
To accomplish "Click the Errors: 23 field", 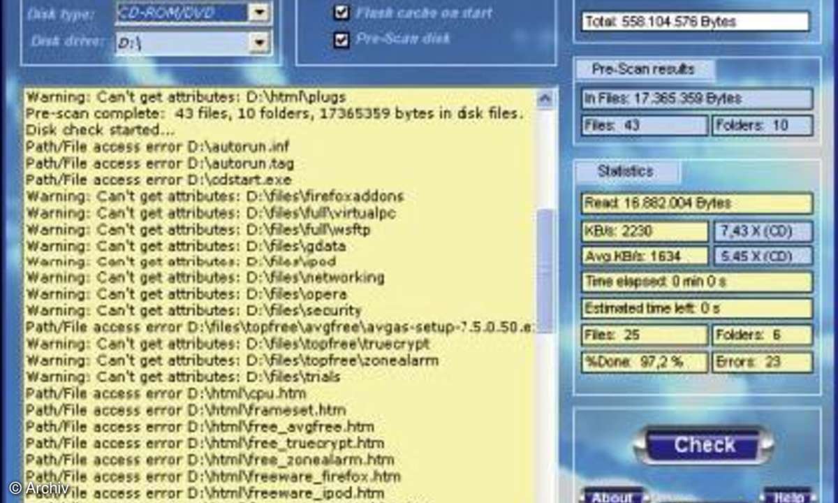I will point(763,362).
